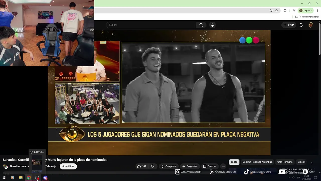The height and width of the screenshot is (181, 321).
Task: Select the Gran Hermano filter chip
Action: click(285, 162)
